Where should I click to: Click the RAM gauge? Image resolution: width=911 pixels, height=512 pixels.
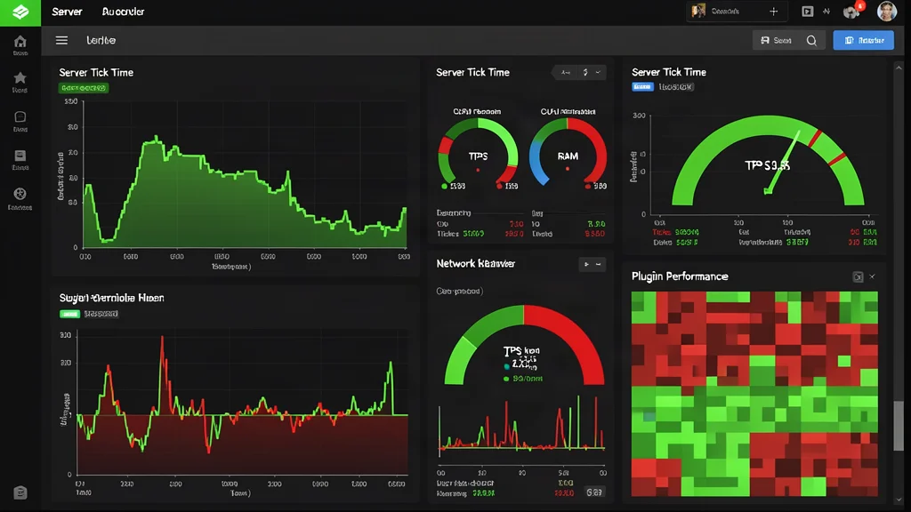click(568, 152)
